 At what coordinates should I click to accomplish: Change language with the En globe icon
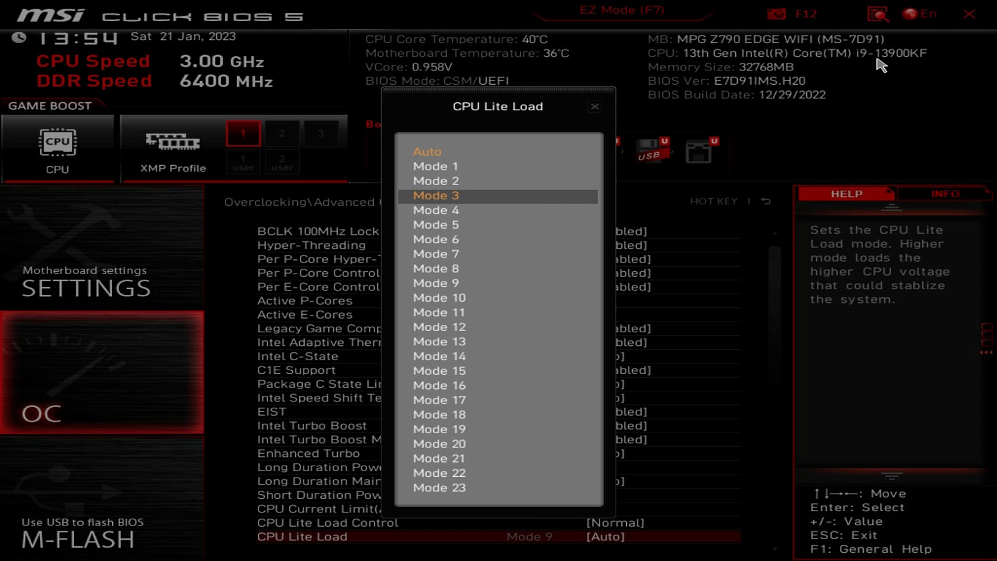click(x=920, y=14)
